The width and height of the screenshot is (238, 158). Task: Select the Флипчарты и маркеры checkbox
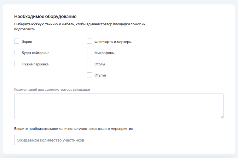point(90,41)
